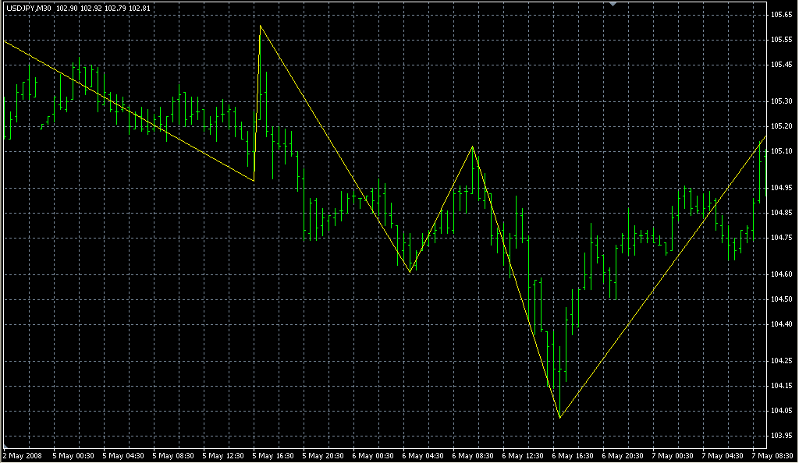Viewport: 799px width, 463px height.
Task: Click the 6 May 00:30 time label
Action: (x=373, y=456)
